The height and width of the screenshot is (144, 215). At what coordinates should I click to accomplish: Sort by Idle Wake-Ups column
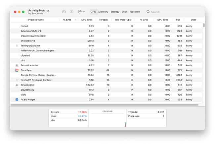123,20
